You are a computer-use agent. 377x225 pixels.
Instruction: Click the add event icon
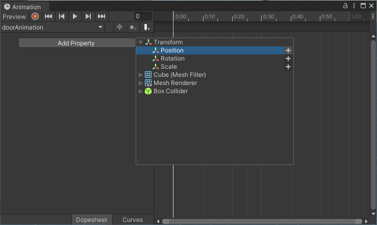click(x=147, y=27)
